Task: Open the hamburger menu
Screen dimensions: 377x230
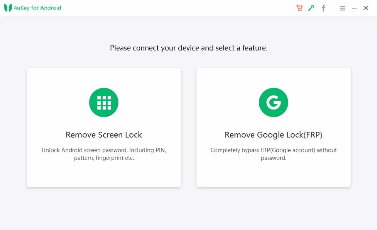Action: pyautogui.click(x=342, y=8)
